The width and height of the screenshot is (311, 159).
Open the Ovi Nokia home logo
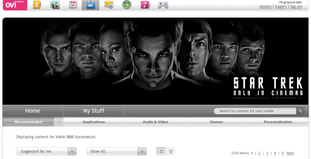(15, 5)
